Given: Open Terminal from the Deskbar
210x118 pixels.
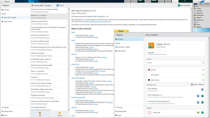Looking at the screenshot, I should pos(201,11).
